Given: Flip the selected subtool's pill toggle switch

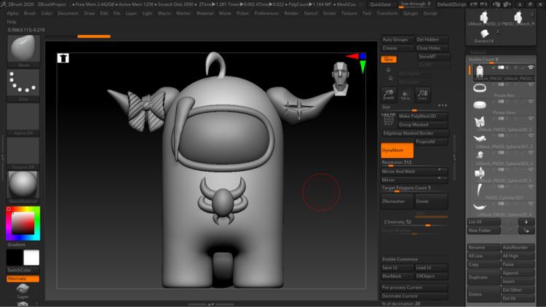Looking at the screenshot, I should 501,68.
